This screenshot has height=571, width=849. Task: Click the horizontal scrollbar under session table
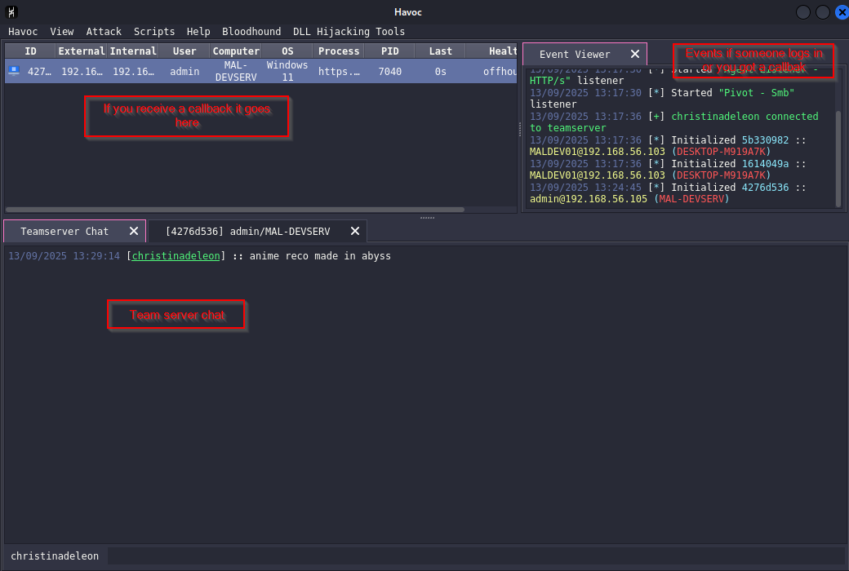tap(234, 210)
